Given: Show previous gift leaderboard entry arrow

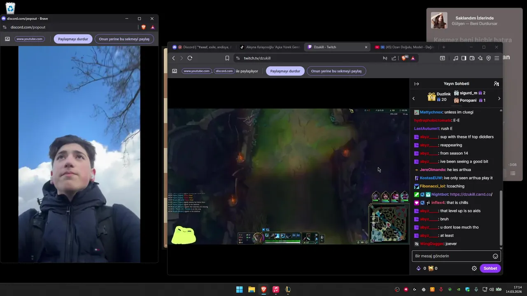Looking at the screenshot, I should pos(414,98).
